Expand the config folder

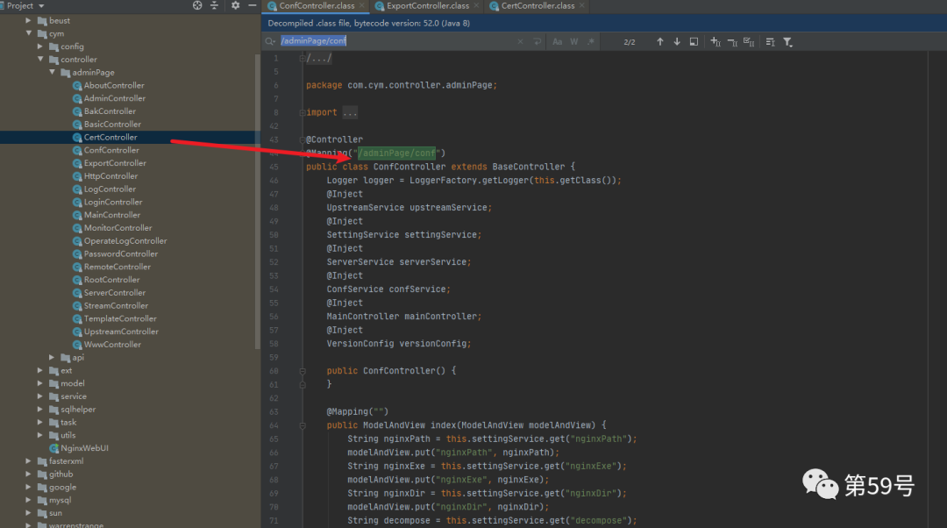(x=39, y=46)
